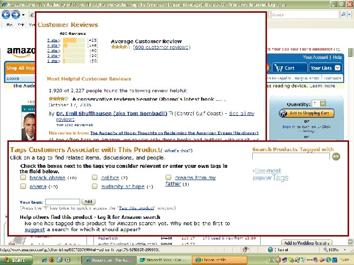The height and width of the screenshot is (265, 354).
Task: Open the 3 star reviews link
Action: coord(54,51)
